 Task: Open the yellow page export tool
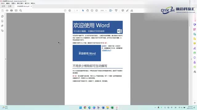coord(195,39)
